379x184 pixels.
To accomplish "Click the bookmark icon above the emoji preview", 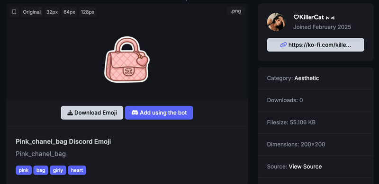I will [14, 12].
